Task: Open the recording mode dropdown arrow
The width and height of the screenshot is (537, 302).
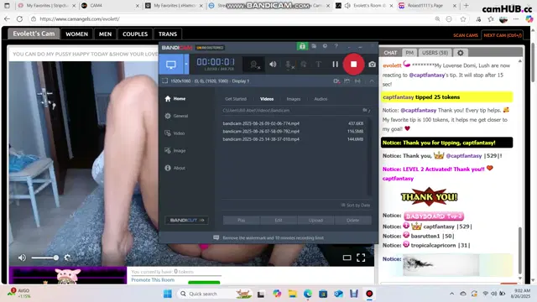Action: [186, 64]
